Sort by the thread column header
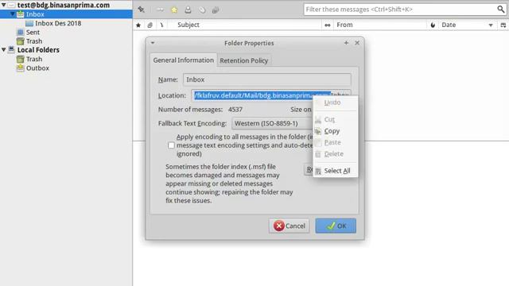This screenshot has width=509, height=286. pos(161,25)
